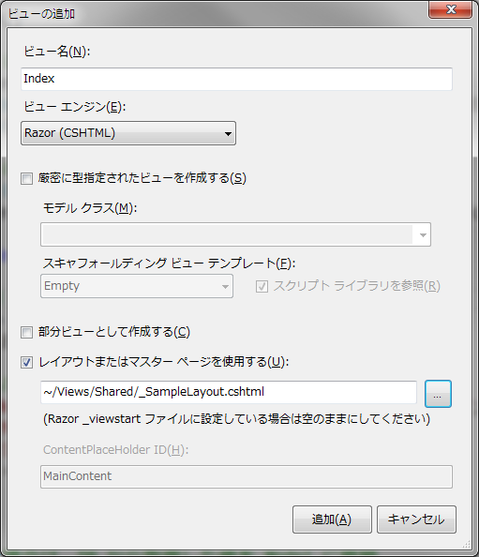Open the Empty scaffolding template dropdown
Image resolution: width=479 pixels, height=557 pixels.
137,286
